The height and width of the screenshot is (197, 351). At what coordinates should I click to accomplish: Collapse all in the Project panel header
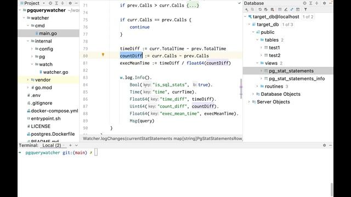[63, 3]
